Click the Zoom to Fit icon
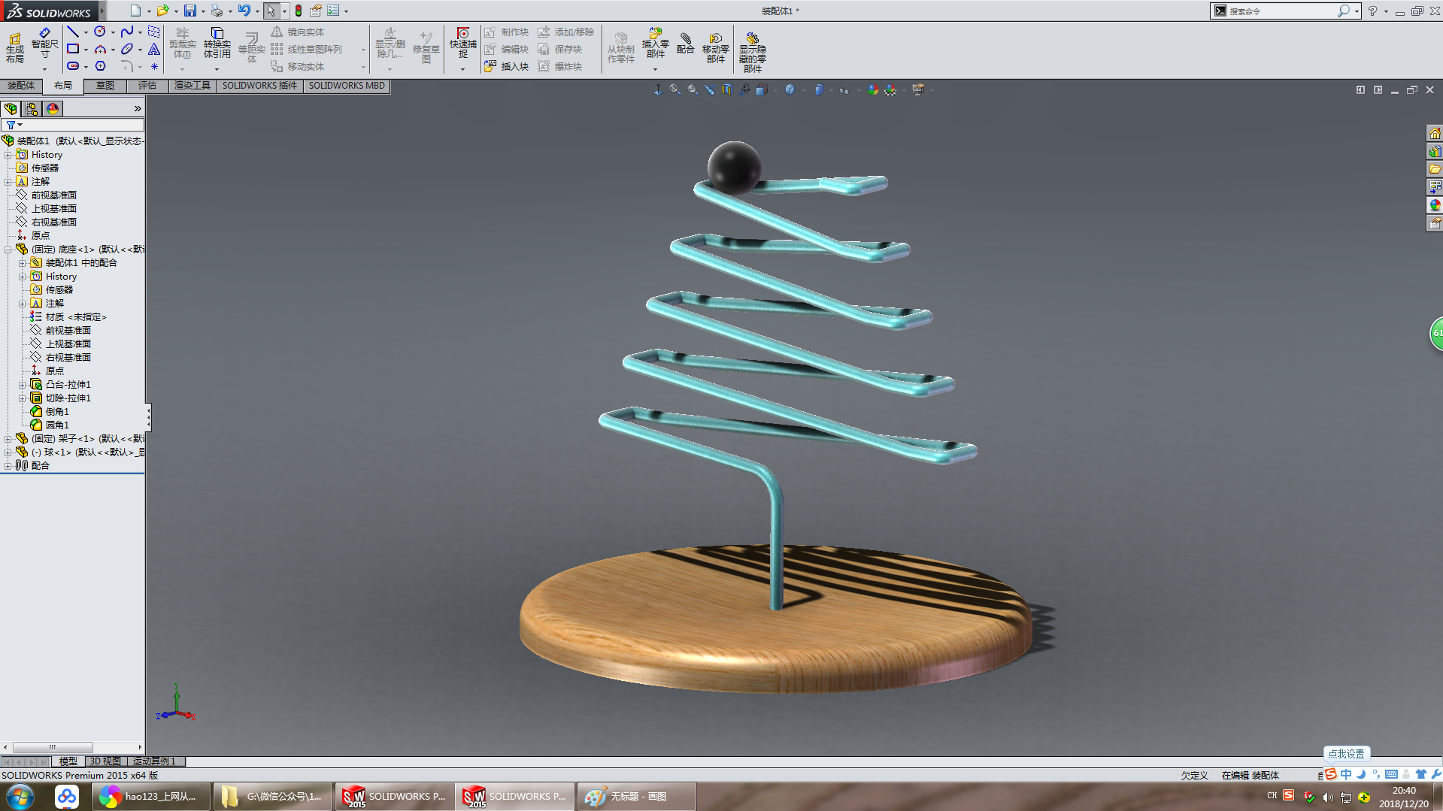This screenshot has height=811, width=1443. (x=675, y=89)
